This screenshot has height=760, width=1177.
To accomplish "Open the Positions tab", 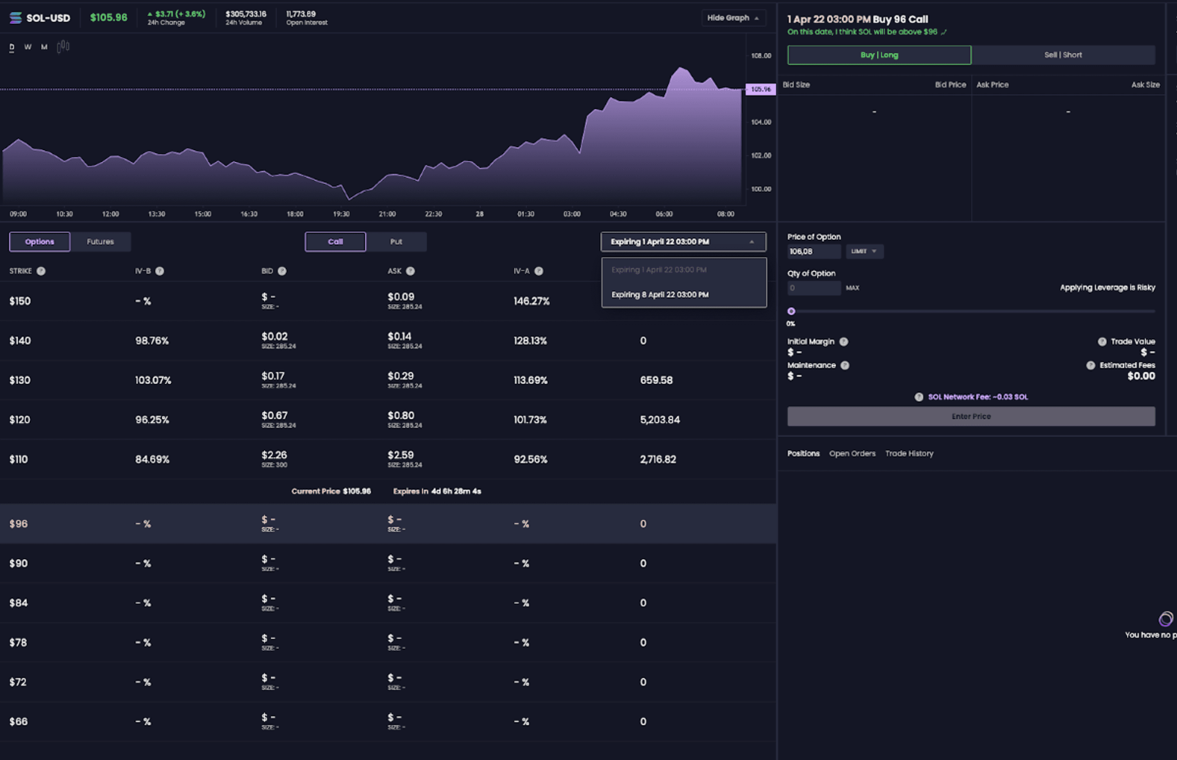I will [803, 453].
